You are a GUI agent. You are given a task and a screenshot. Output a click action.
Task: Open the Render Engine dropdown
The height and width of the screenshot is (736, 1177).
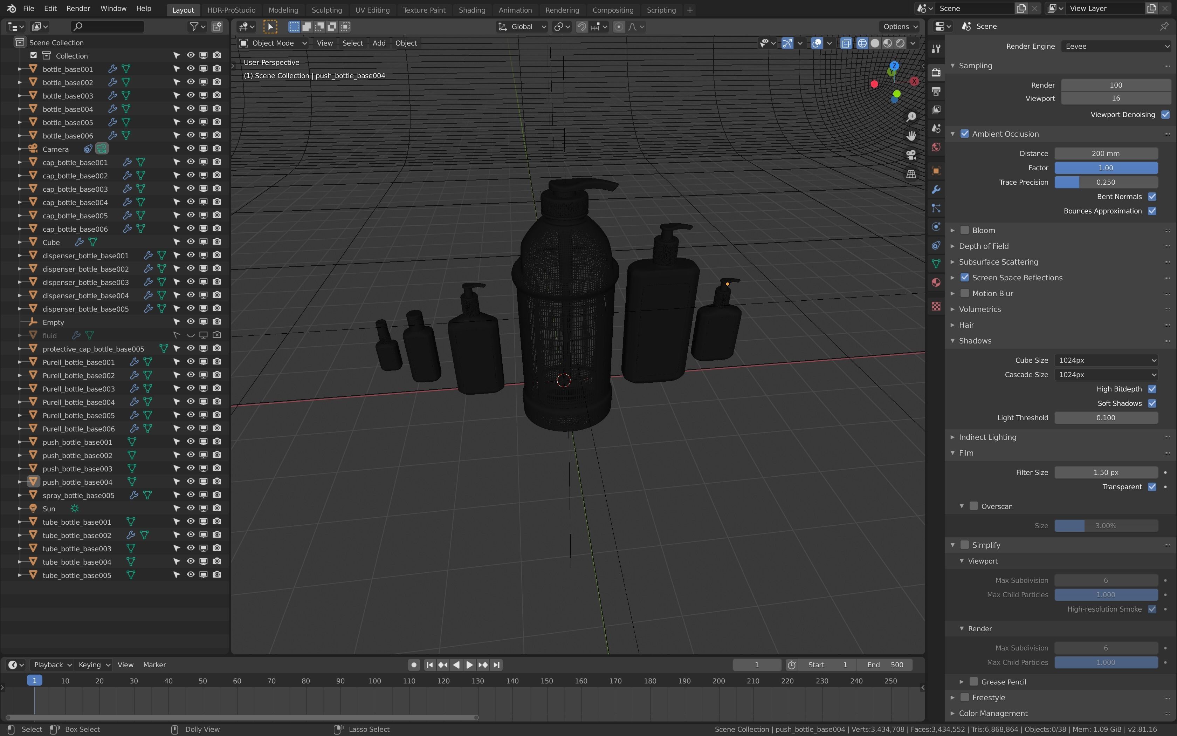click(x=1116, y=46)
